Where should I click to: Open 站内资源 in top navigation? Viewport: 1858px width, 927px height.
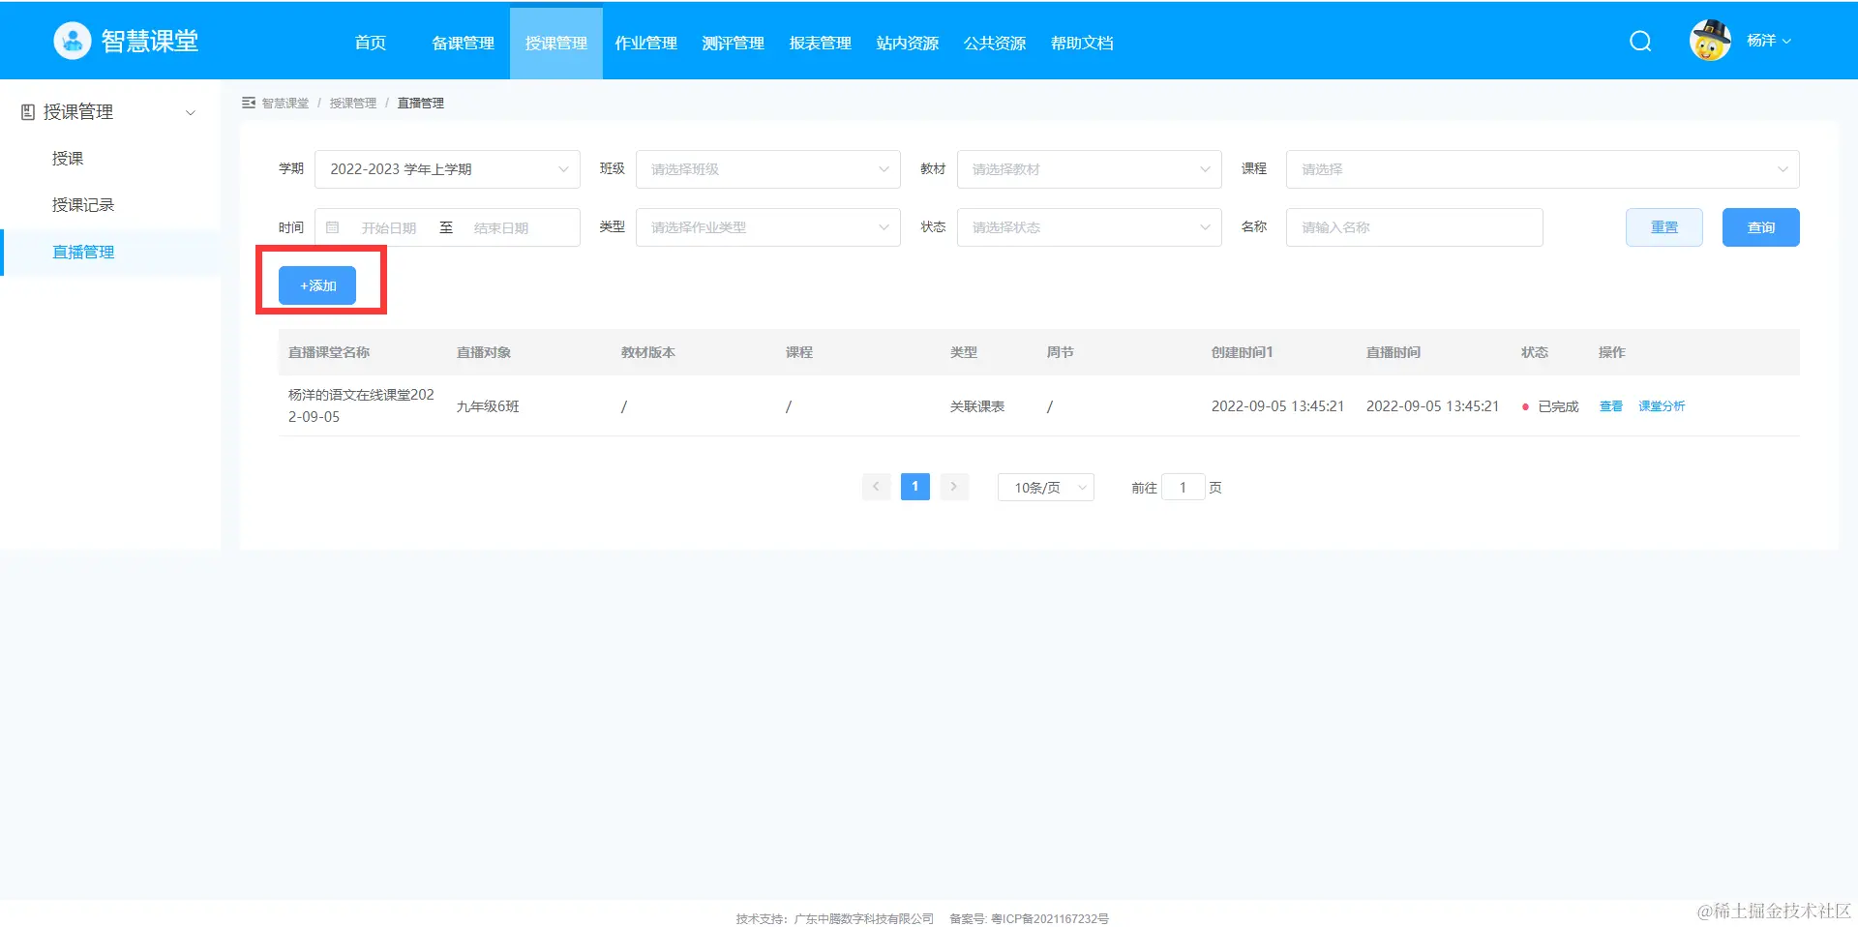908,43
